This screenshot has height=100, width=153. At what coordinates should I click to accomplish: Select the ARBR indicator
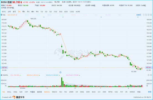tap(71, 92)
